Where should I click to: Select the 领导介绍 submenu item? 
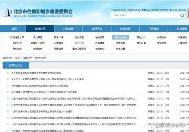click(x=59, y=37)
